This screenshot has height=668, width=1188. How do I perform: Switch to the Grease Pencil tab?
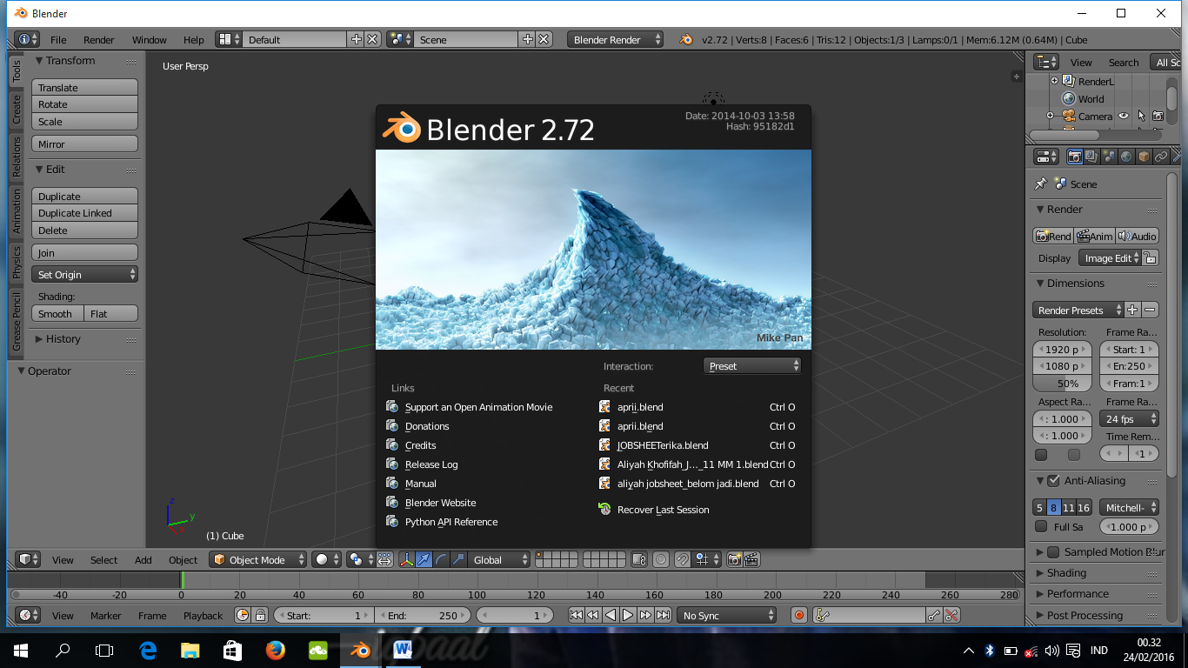pyautogui.click(x=17, y=322)
